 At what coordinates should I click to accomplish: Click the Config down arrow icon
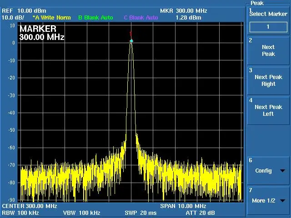[x=283, y=171]
